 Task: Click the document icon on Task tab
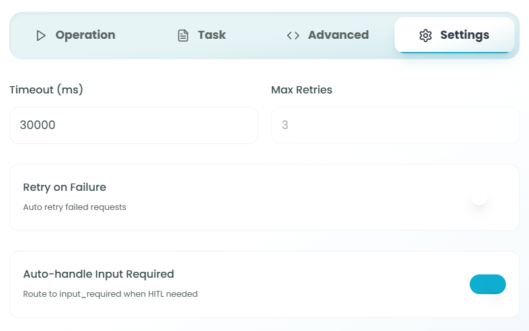pos(183,36)
